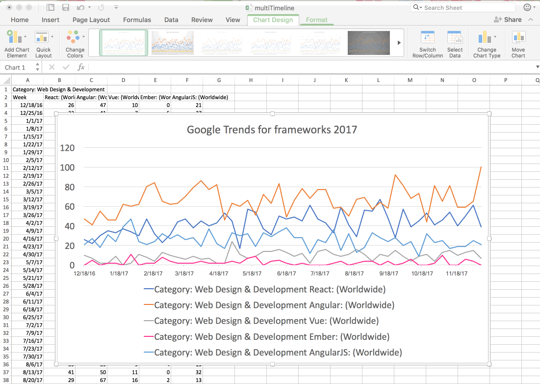Image resolution: width=540 pixels, height=384 pixels.
Task: Select the fifth chart style thumbnail
Action: [x=320, y=43]
